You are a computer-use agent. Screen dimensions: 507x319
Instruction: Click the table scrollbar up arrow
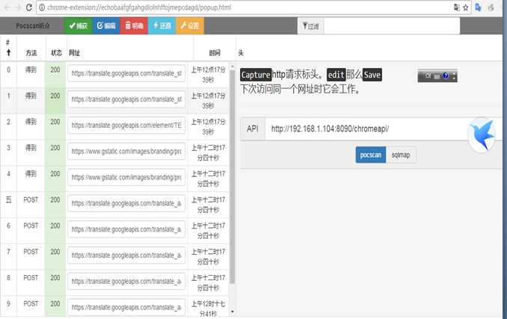pyautogui.click(x=232, y=66)
